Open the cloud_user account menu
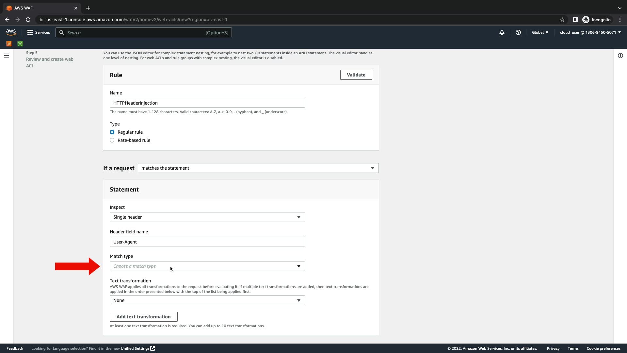 pos(590,32)
